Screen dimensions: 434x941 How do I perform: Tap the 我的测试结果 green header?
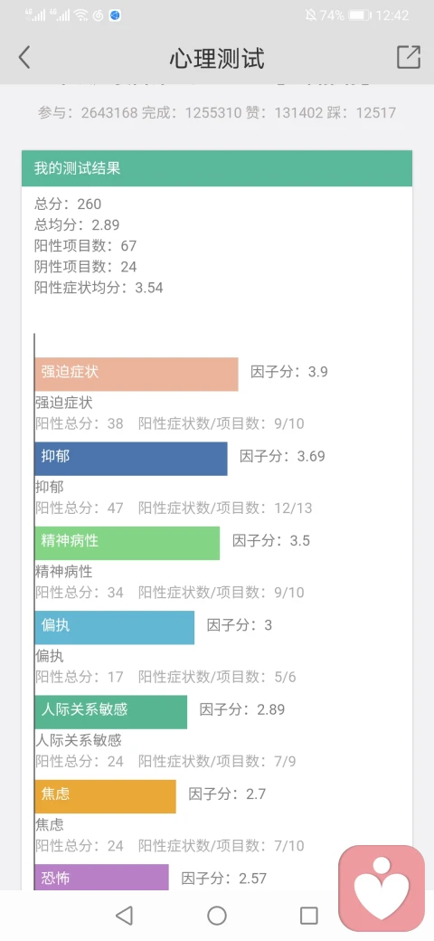pos(217,168)
